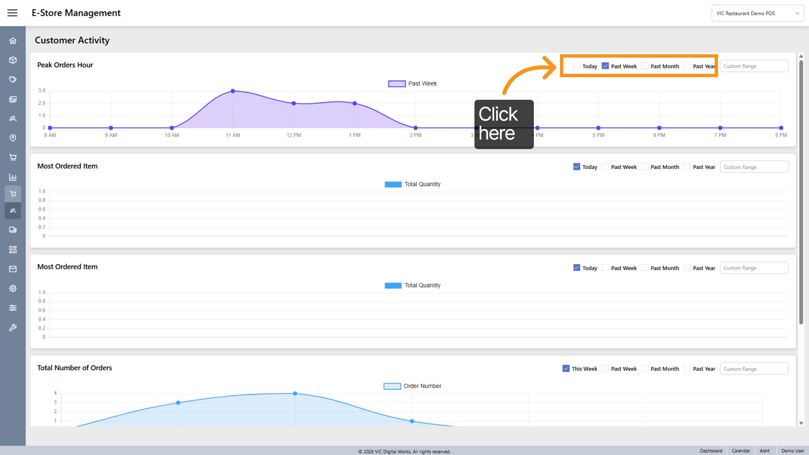Switch to the Calendar footer tab
Image resolution: width=809 pixels, height=455 pixels.
741,451
